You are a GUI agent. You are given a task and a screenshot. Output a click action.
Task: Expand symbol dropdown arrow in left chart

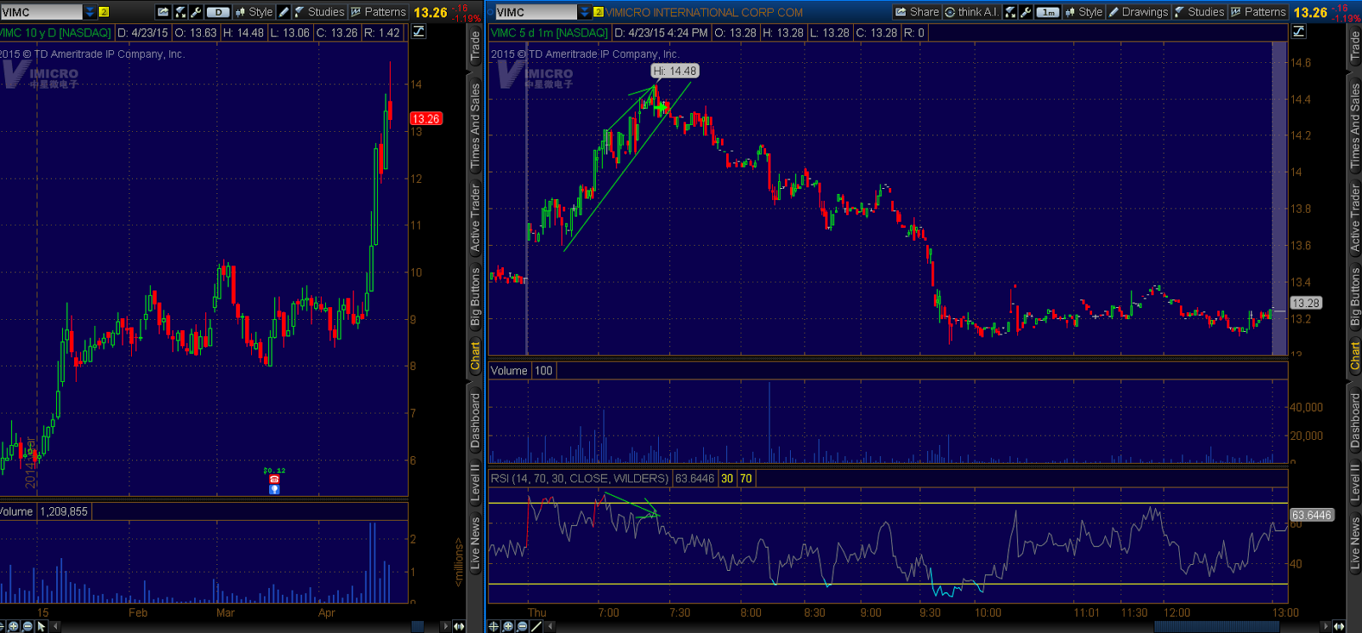coord(90,12)
